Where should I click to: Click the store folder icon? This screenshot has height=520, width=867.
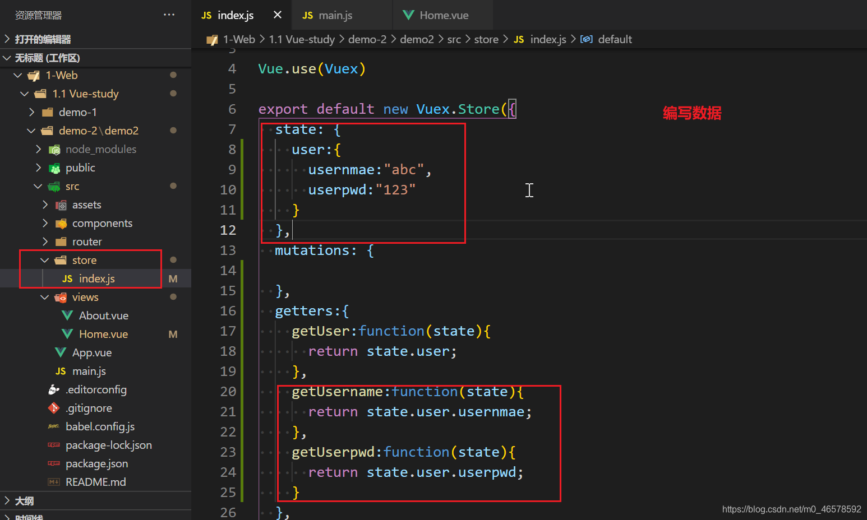[x=61, y=260]
